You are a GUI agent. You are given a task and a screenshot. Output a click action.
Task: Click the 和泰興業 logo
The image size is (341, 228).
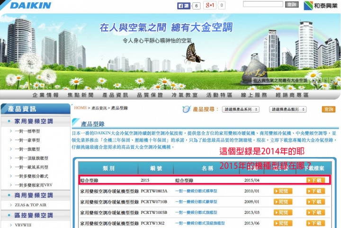click(x=321, y=6)
